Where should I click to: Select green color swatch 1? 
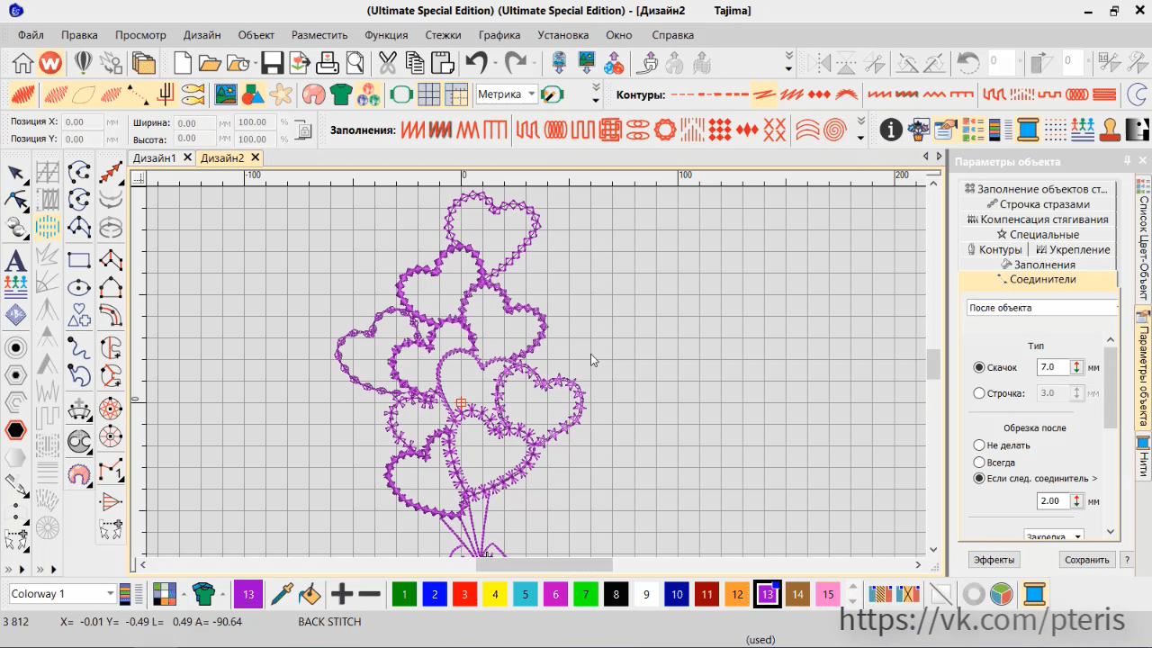(404, 594)
